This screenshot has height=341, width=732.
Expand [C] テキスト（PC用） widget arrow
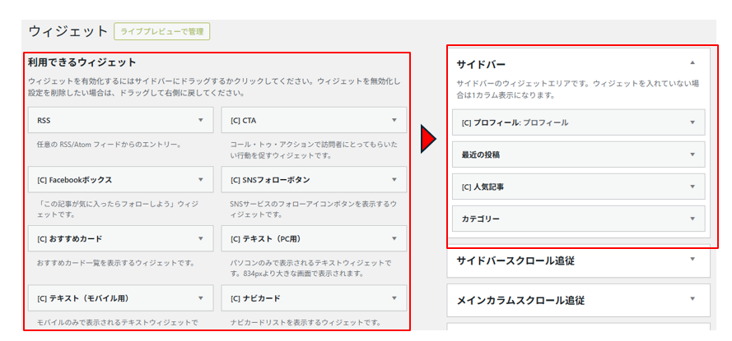pos(394,238)
